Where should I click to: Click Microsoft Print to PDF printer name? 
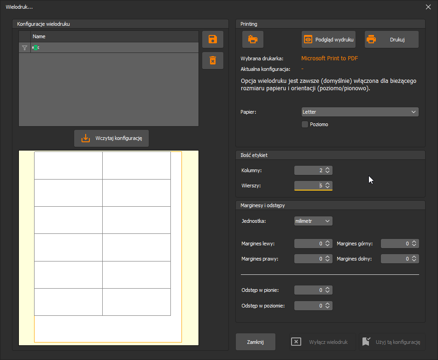(330, 58)
